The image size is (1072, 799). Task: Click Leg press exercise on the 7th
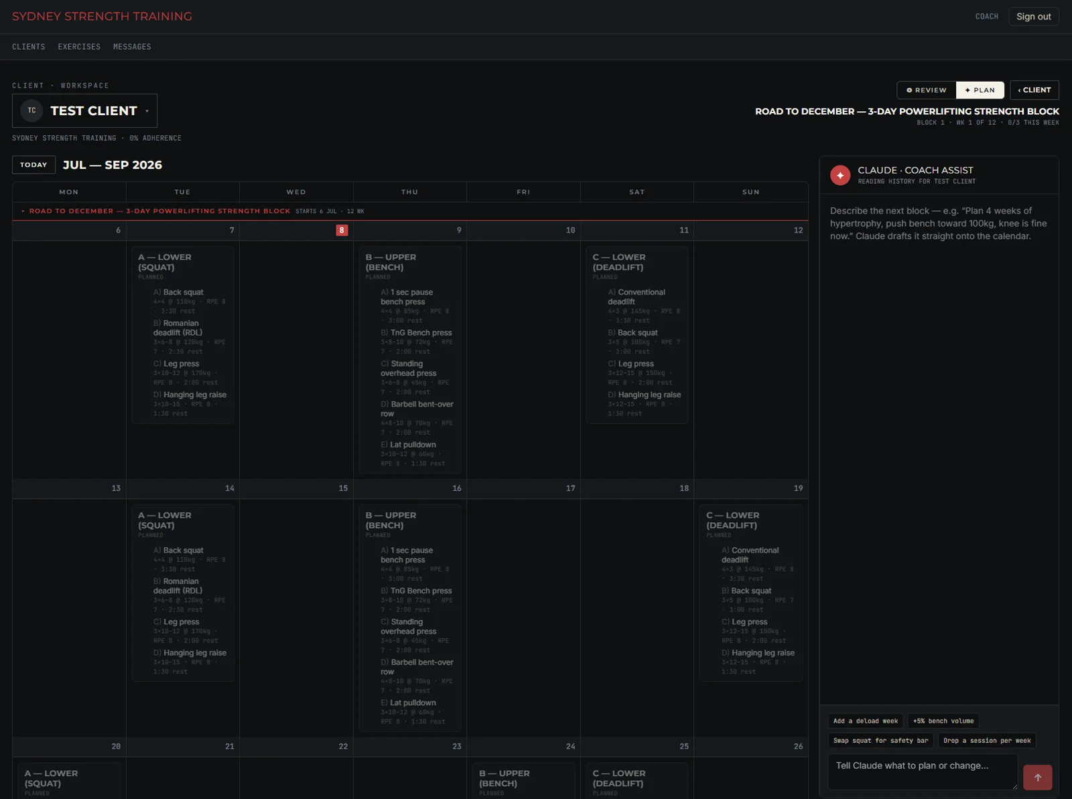(x=181, y=364)
